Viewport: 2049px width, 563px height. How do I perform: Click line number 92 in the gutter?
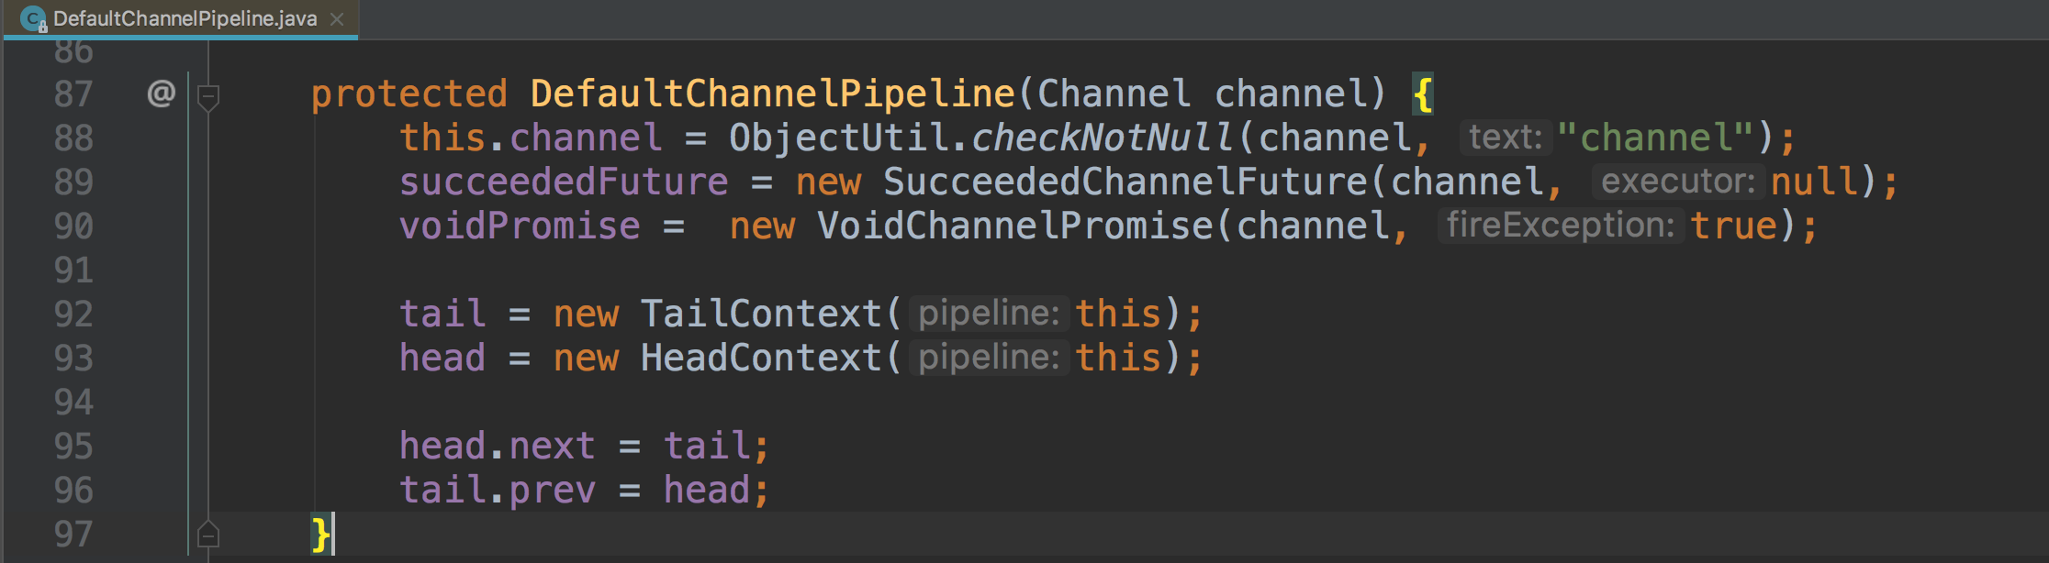tap(73, 314)
